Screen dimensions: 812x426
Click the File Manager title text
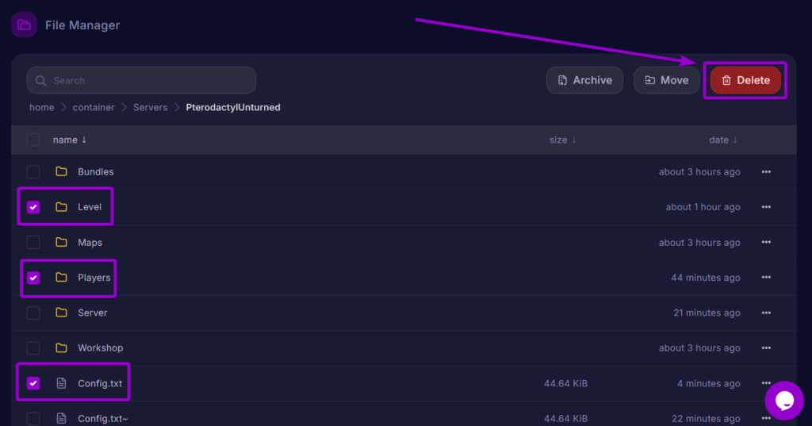[82, 25]
